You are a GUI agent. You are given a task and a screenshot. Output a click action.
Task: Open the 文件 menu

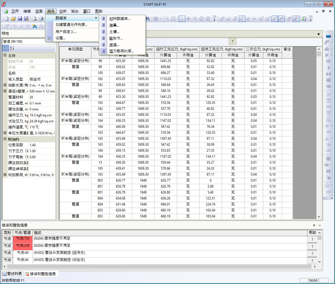[15, 11]
